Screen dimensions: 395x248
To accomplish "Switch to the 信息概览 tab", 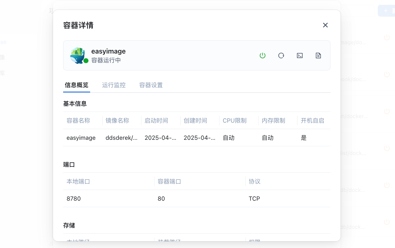I will point(76,85).
